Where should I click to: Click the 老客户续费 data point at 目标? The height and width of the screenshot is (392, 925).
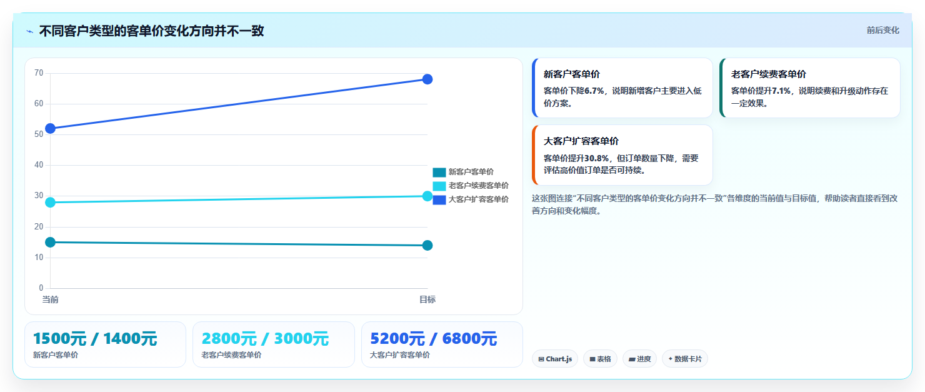pyautogui.click(x=427, y=196)
